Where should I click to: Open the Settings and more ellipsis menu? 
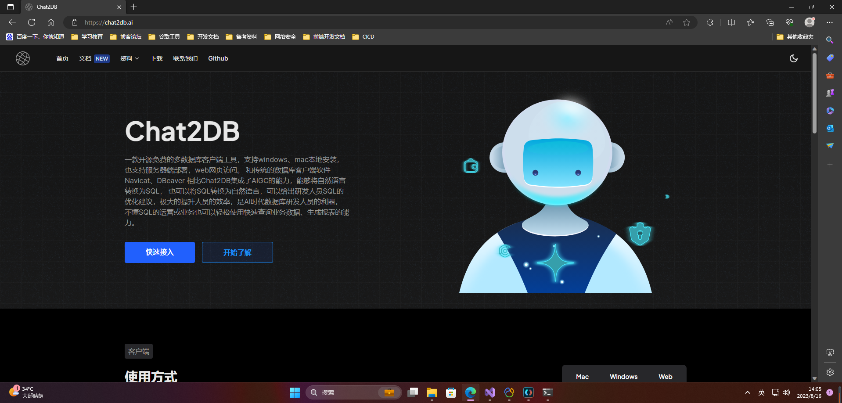point(829,22)
